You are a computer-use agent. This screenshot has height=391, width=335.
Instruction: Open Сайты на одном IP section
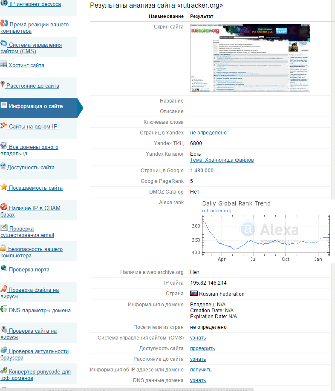click(33, 127)
